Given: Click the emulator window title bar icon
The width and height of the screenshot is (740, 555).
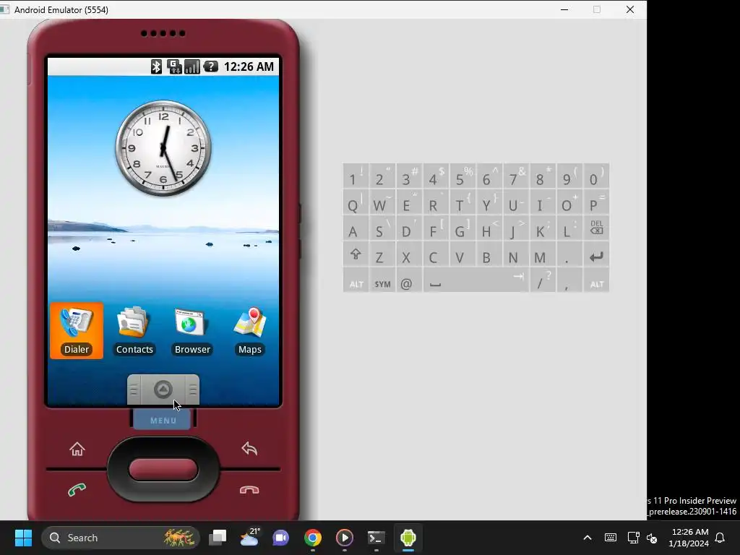Looking at the screenshot, I should [5, 9].
